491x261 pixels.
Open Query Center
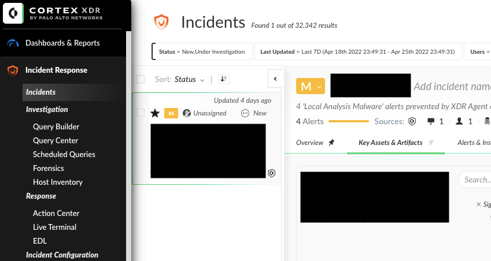[56, 141]
